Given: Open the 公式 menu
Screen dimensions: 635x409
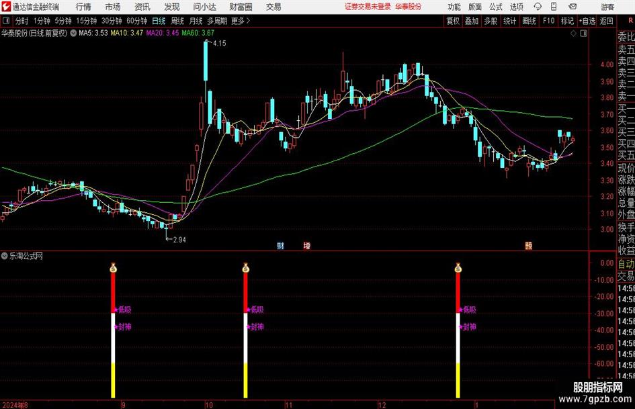Looking at the screenshot, I should pyautogui.click(x=496, y=7).
